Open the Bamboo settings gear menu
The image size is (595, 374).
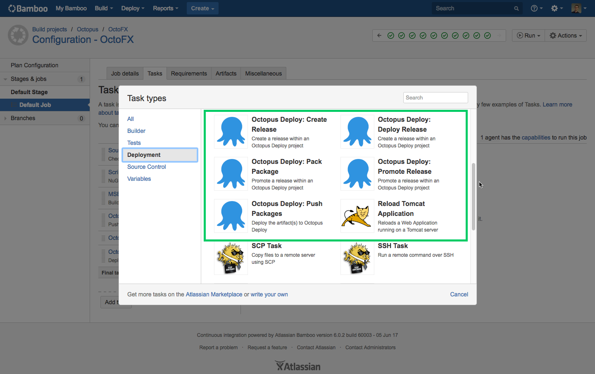coord(555,8)
